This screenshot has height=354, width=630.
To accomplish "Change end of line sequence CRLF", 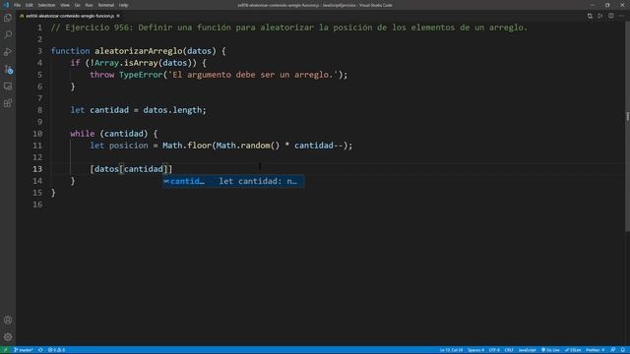I will point(509,350).
